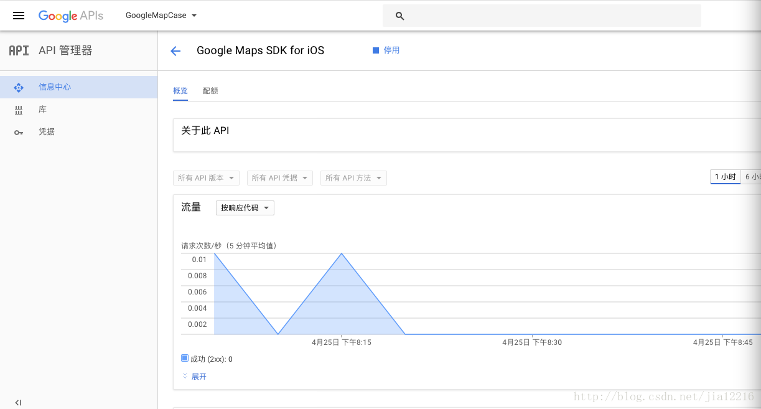Click the 0.008 y-axis value

pos(197,276)
